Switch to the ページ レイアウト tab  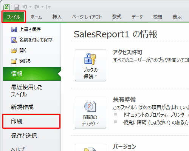87,17
